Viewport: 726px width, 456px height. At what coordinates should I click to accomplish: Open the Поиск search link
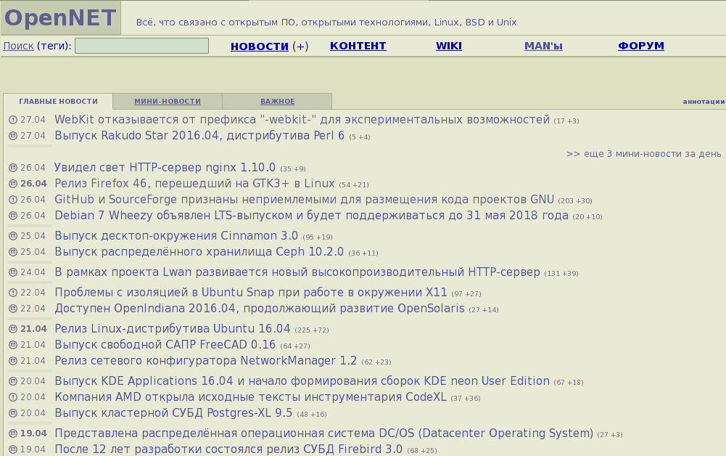coord(19,46)
